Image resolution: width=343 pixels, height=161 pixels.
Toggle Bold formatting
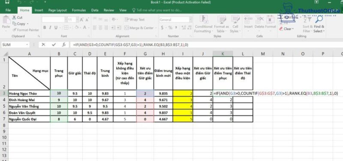(x=45, y=27)
